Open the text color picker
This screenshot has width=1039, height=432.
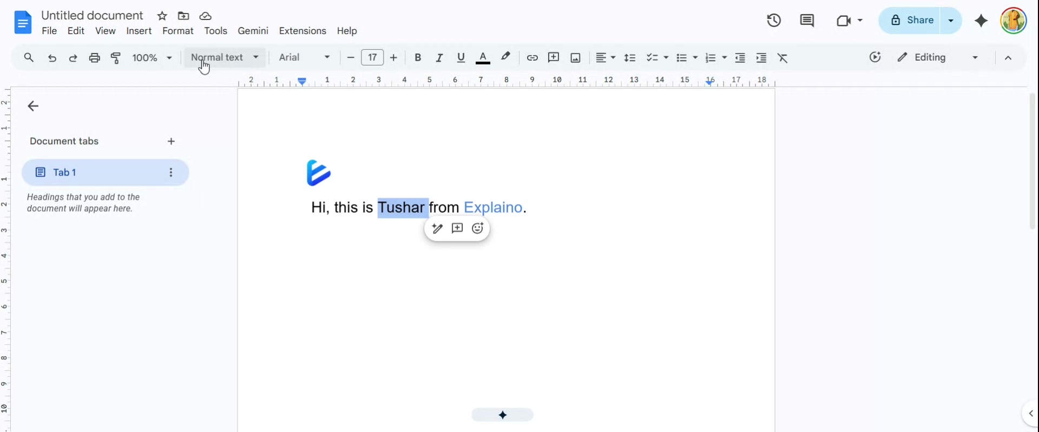pos(483,58)
